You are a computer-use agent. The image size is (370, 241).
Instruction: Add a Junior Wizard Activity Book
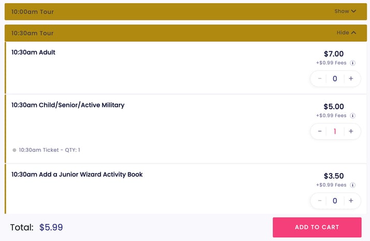(351, 201)
